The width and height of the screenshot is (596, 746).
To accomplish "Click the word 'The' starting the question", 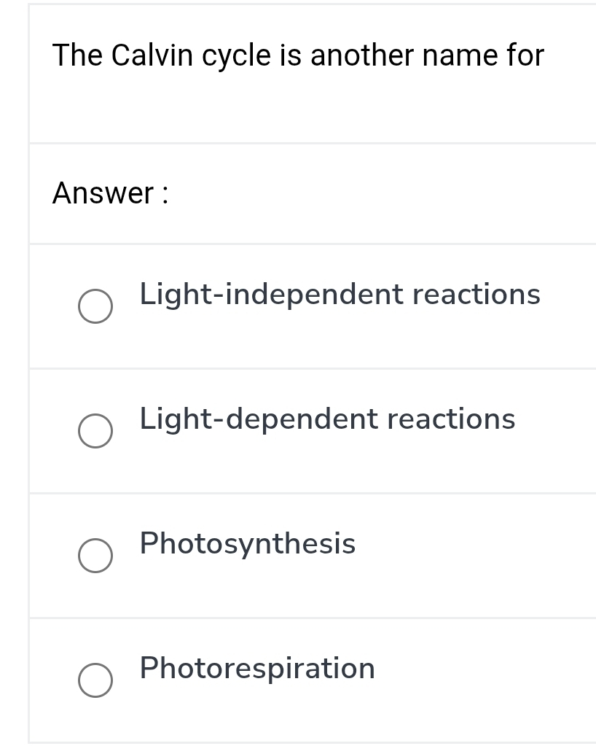I will (x=76, y=55).
